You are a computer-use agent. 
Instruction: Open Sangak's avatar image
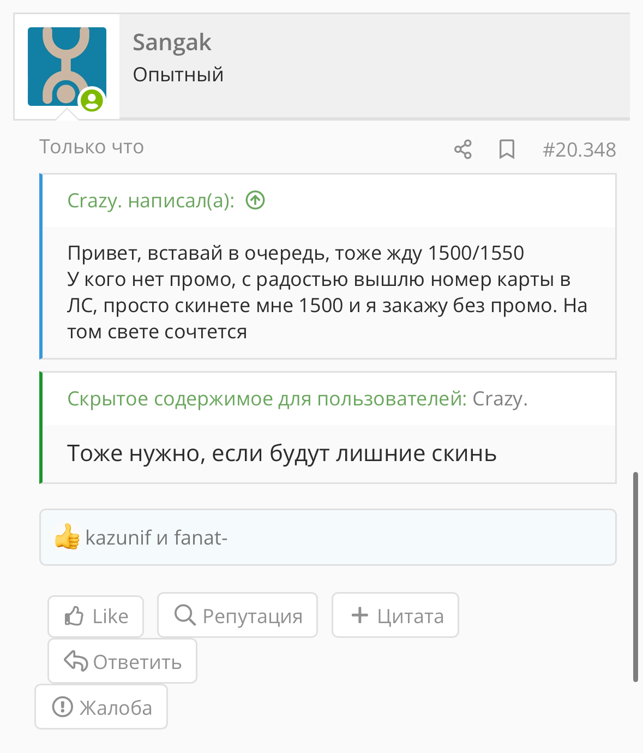coord(67,67)
